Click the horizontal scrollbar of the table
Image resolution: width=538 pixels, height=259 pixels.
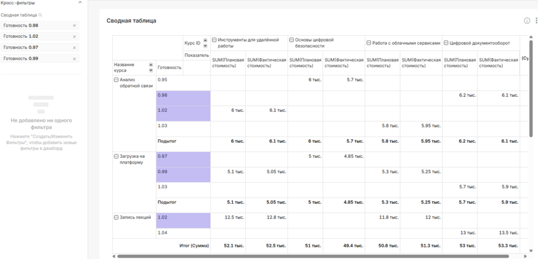(313, 256)
